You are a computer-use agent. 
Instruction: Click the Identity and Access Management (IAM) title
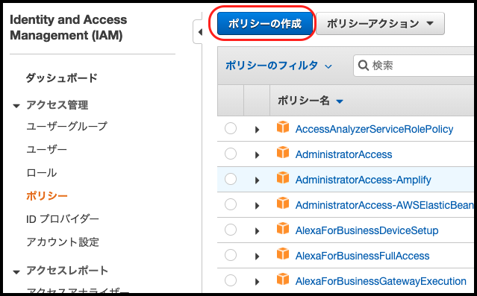click(69, 28)
